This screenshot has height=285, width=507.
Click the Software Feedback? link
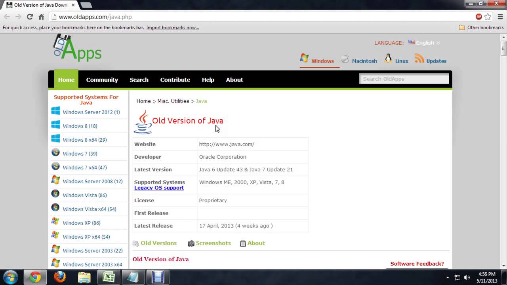click(417, 264)
